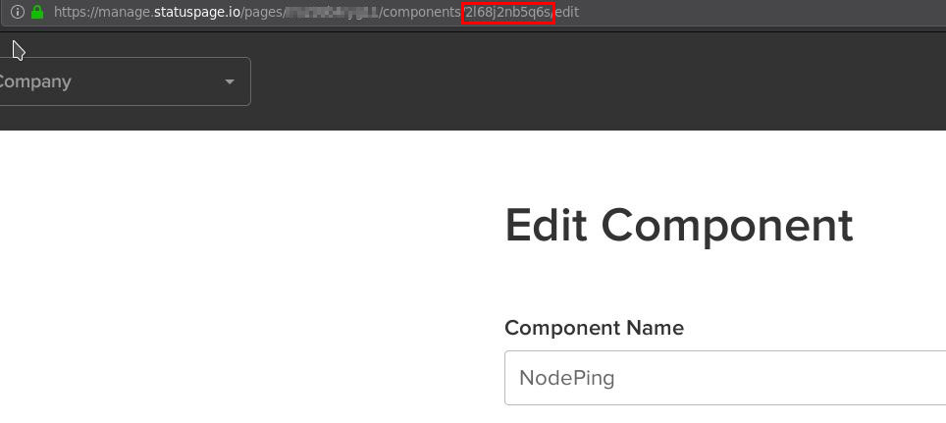Click the pages segment in address bar
The width and height of the screenshot is (946, 423).
(262, 13)
